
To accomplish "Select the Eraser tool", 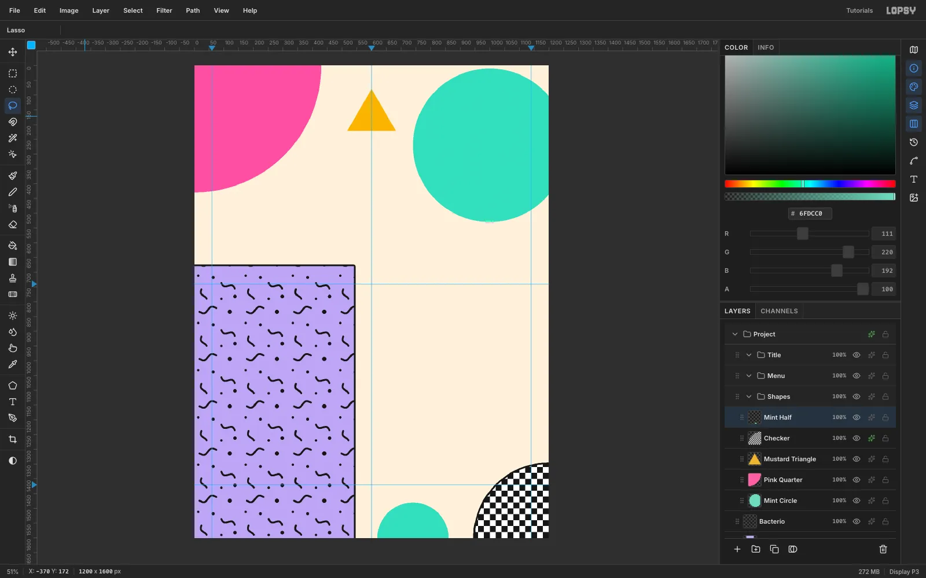I will [x=13, y=224].
